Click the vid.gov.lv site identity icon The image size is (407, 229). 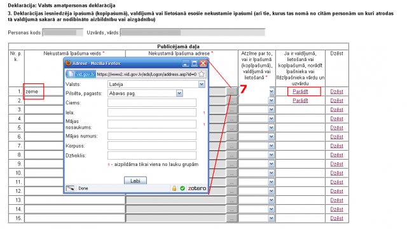81,74
